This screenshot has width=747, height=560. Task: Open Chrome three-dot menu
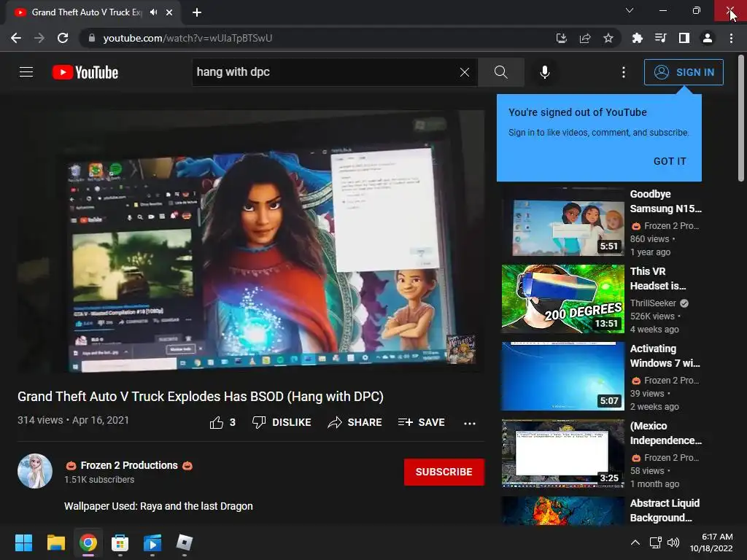[x=731, y=38]
